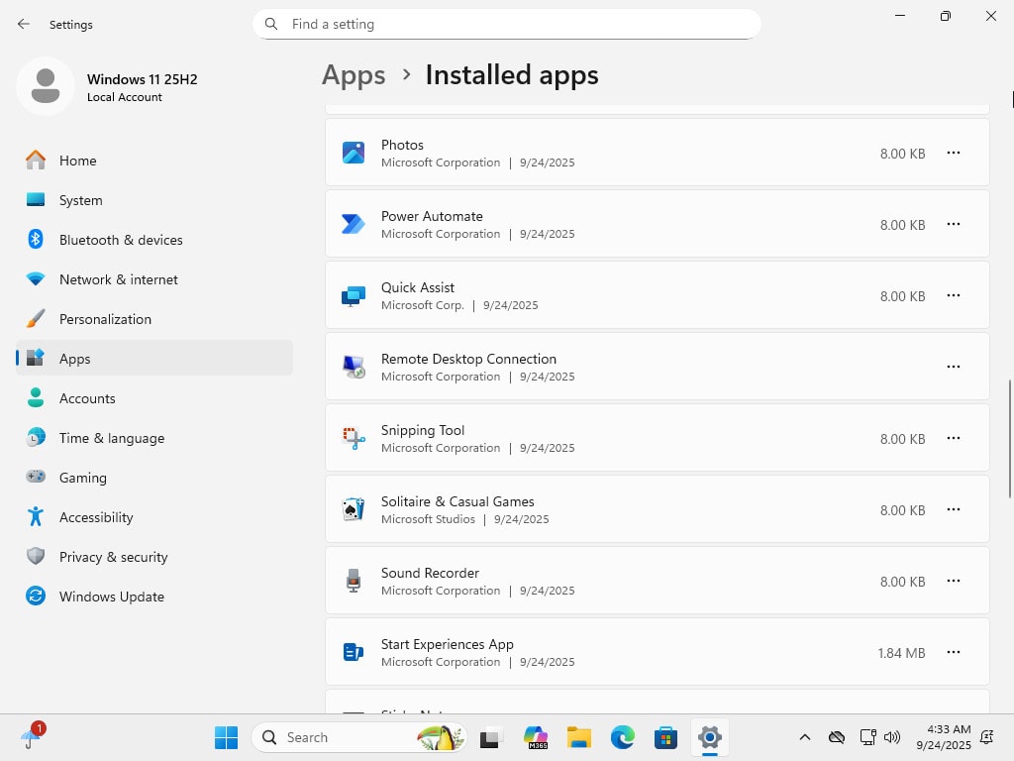Image resolution: width=1014 pixels, height=761 pixels.
Task: Click the Apps breadcrumb link
Action: click(354, 75)
